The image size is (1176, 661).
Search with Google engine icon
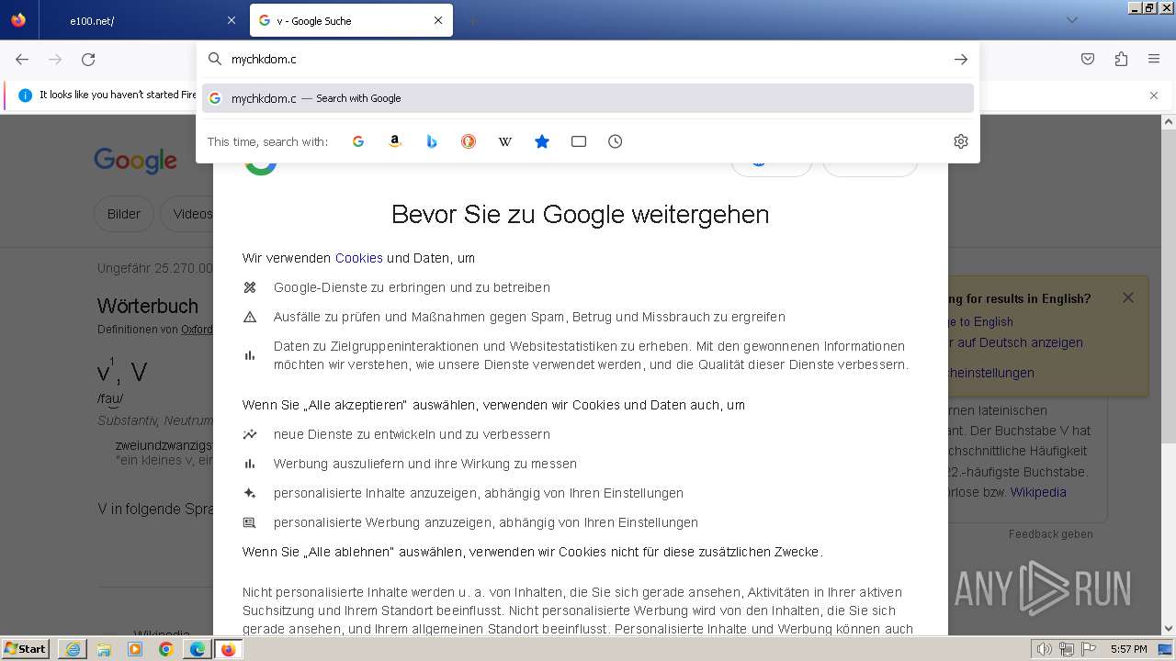click(x=358, y=141)
